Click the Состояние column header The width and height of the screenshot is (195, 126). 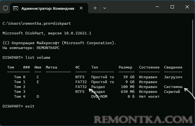pos(149,67)
